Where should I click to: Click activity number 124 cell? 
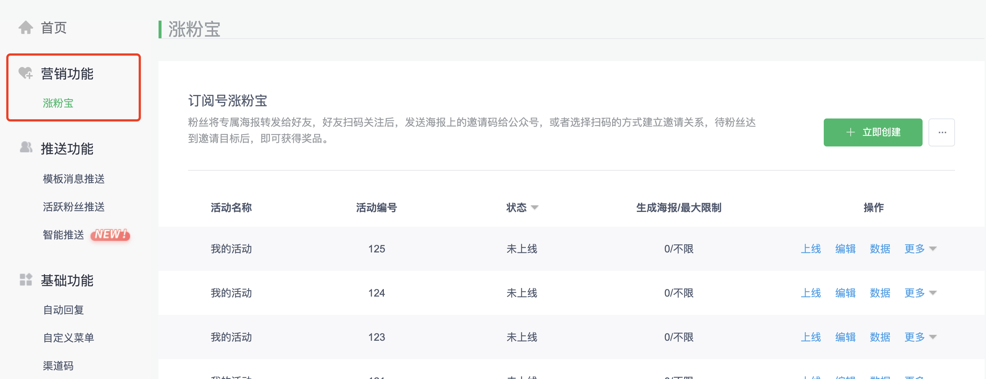click(376, 293)
